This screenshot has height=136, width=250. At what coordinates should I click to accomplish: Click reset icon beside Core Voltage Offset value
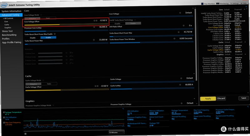tap(97, 21)
